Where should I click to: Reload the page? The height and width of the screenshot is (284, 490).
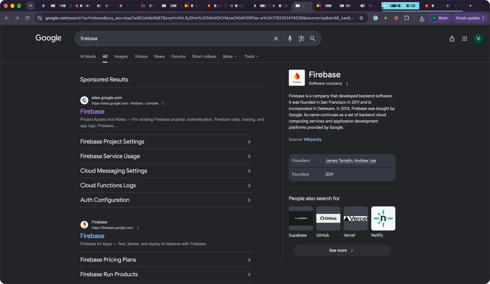coord(27,18)
